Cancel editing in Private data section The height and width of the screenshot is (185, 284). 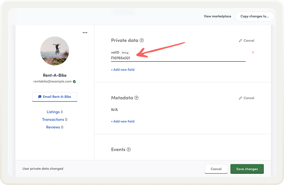tap(247, 41)
